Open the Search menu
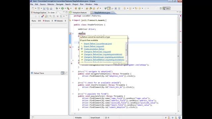The width and height of the screenshot is (212, 119). click(x=68, y=4)
